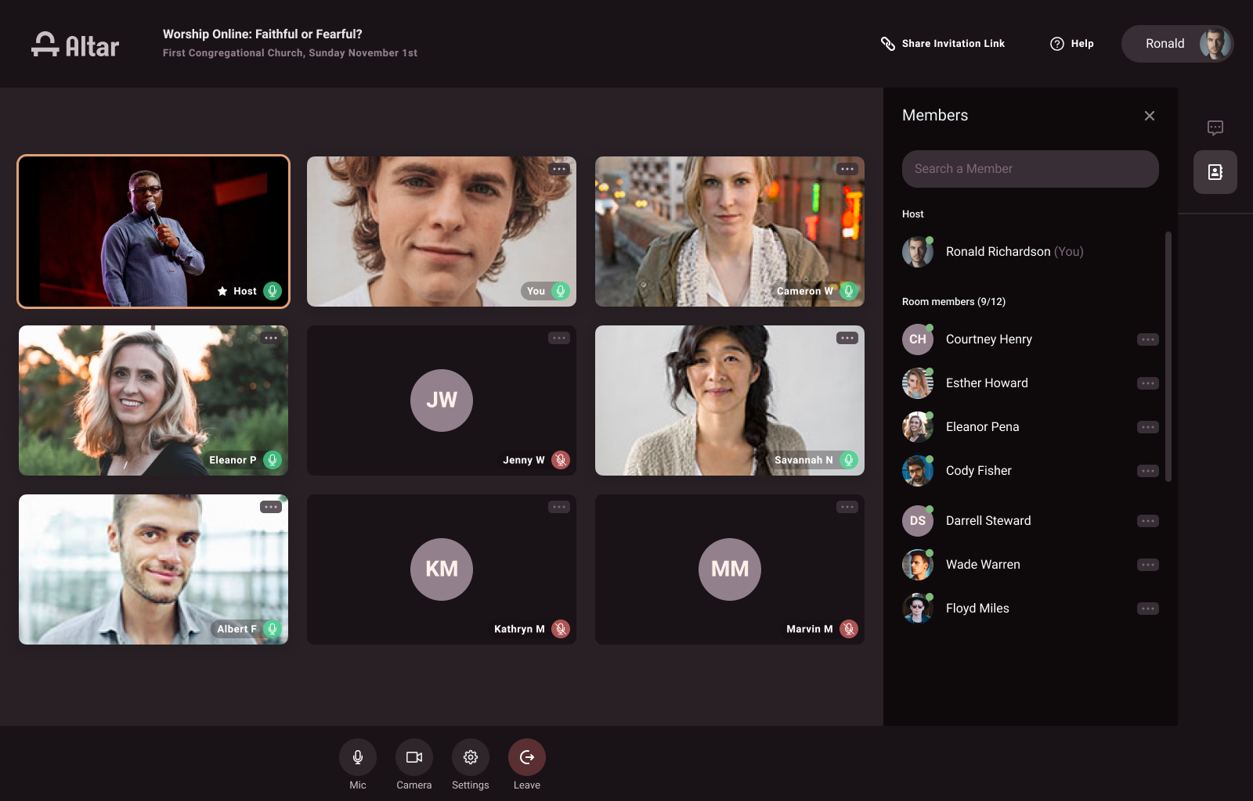Click the Help question mark icon
1253x801 pixels.
(1057, 44)
